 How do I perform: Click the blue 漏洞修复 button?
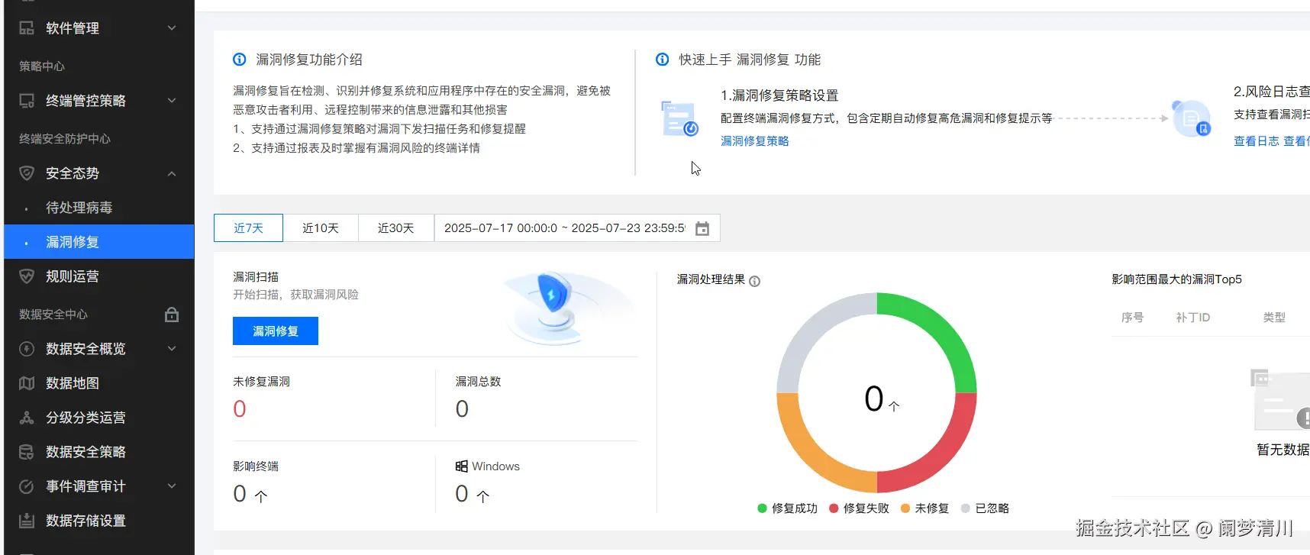coord(276,331)
